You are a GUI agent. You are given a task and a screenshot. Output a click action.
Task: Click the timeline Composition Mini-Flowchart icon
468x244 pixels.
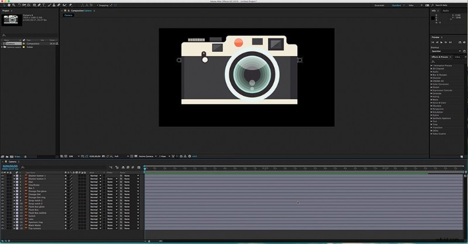111,168
